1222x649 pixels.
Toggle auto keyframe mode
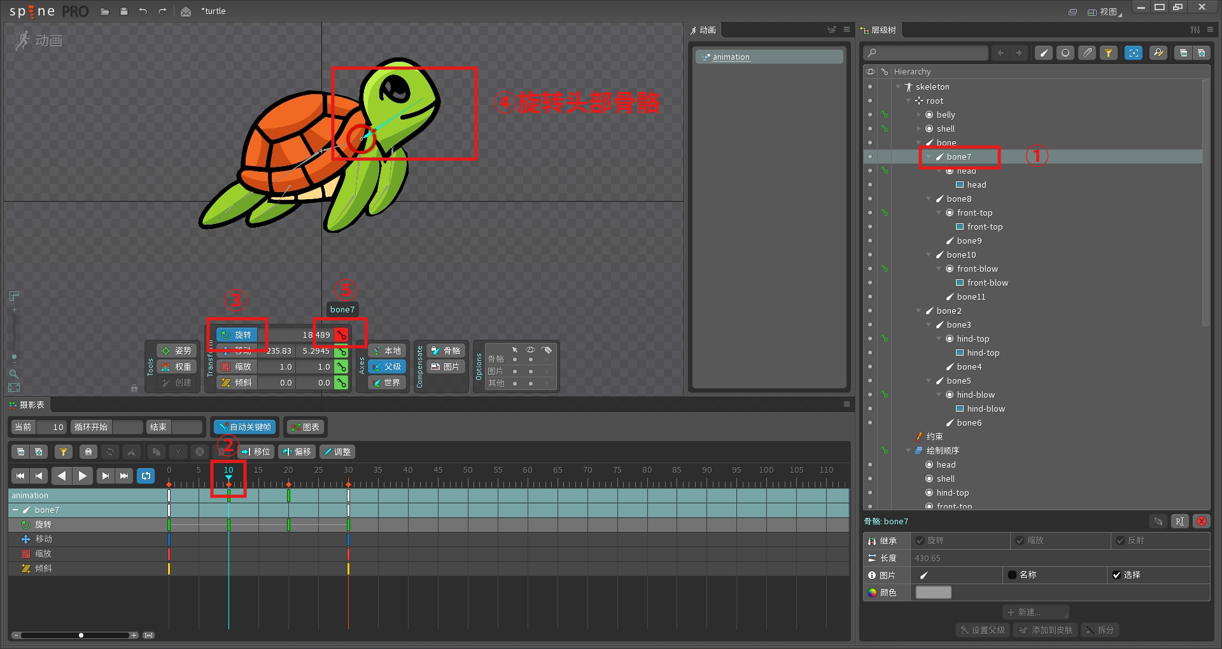click(244, 427)
